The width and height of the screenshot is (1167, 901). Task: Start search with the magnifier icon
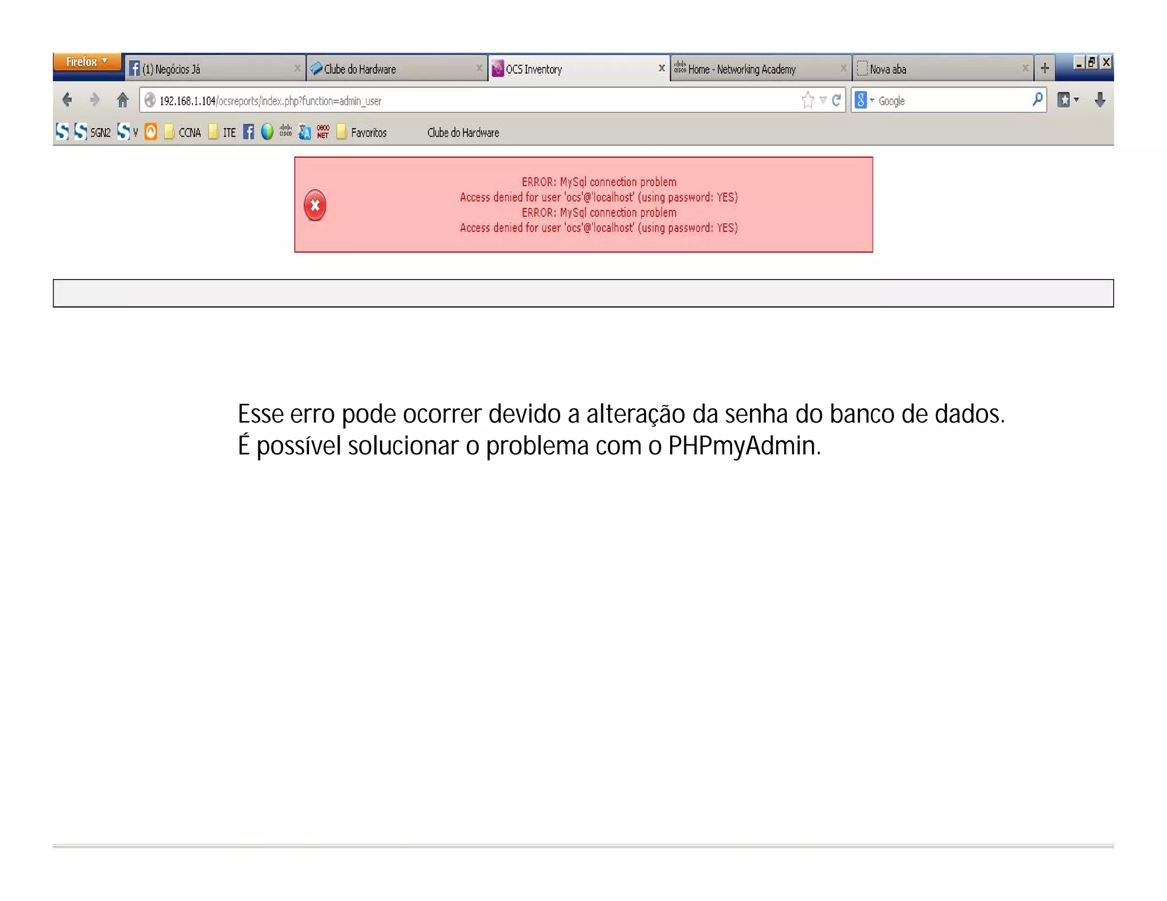(1038, 100)
